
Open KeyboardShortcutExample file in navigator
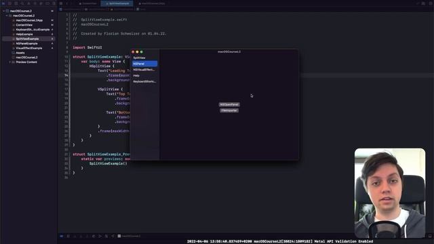click(33, 30)
